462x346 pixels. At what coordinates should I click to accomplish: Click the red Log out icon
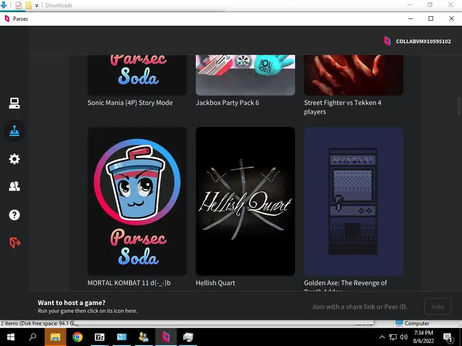click(x=15, y=243)
